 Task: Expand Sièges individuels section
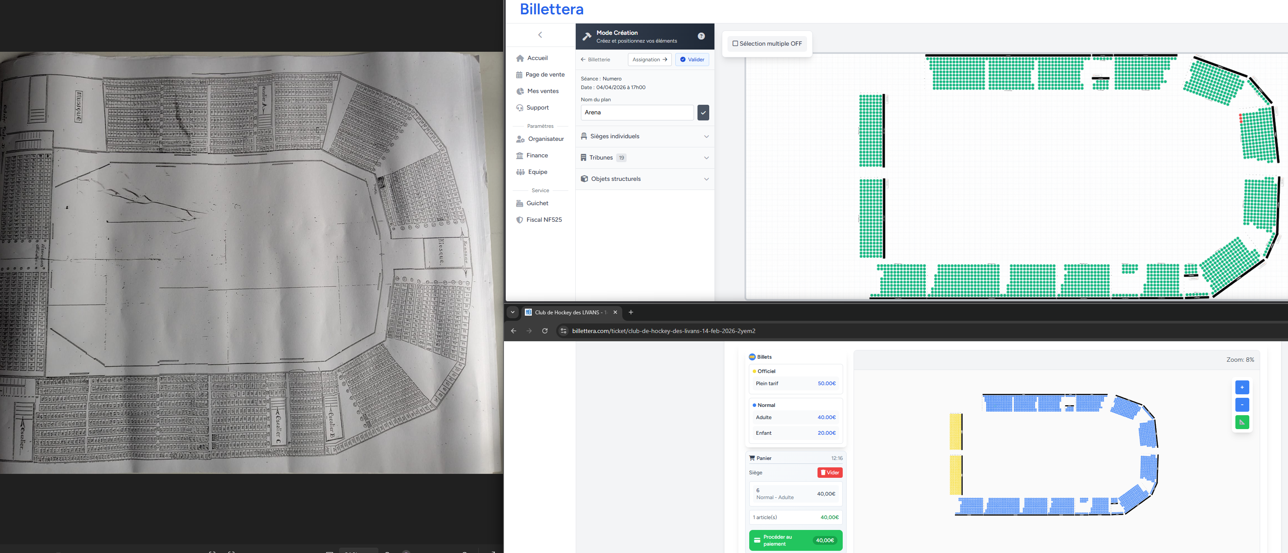pyautogui.click(x=644, y=137)
